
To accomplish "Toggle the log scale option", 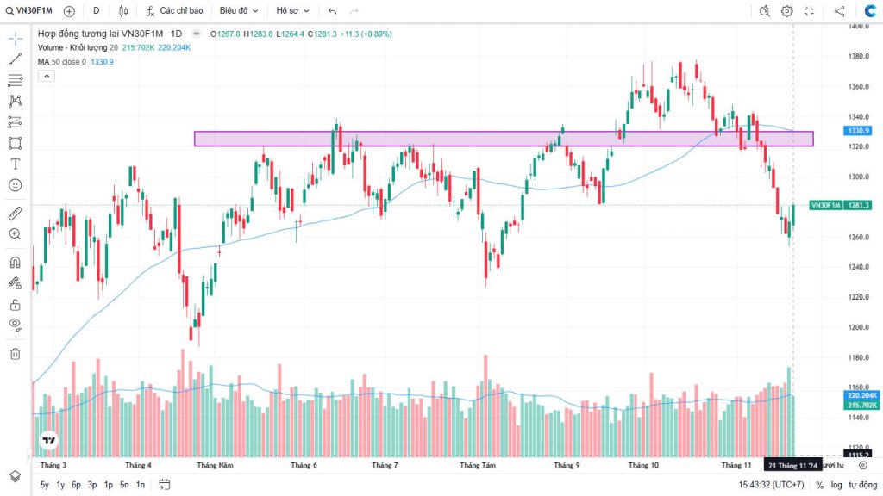I will pos(836,485).
